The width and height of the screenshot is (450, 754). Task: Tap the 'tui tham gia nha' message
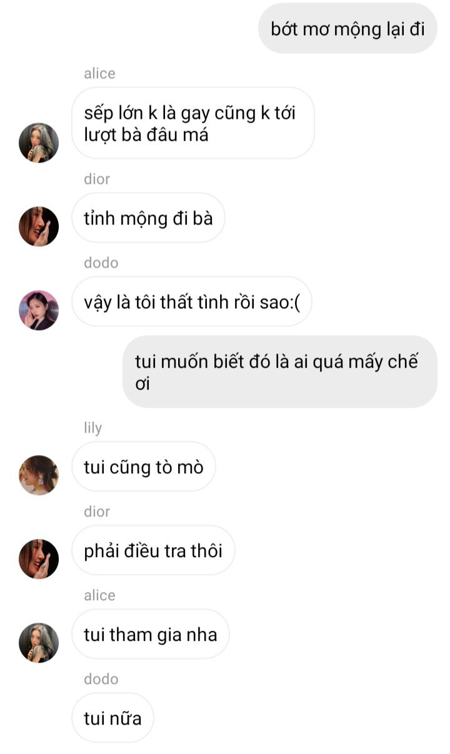151,635
